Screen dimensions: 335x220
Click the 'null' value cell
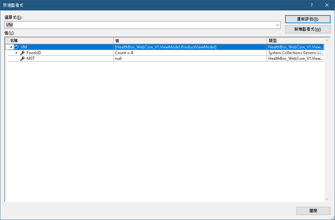(x=190, y=59)
